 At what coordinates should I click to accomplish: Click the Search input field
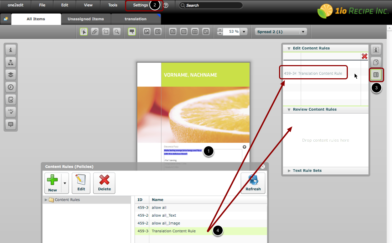click(x=211, y=5)
